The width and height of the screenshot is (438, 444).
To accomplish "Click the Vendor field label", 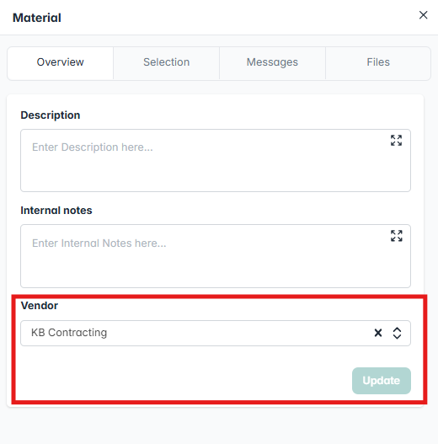I will (40, 306).
